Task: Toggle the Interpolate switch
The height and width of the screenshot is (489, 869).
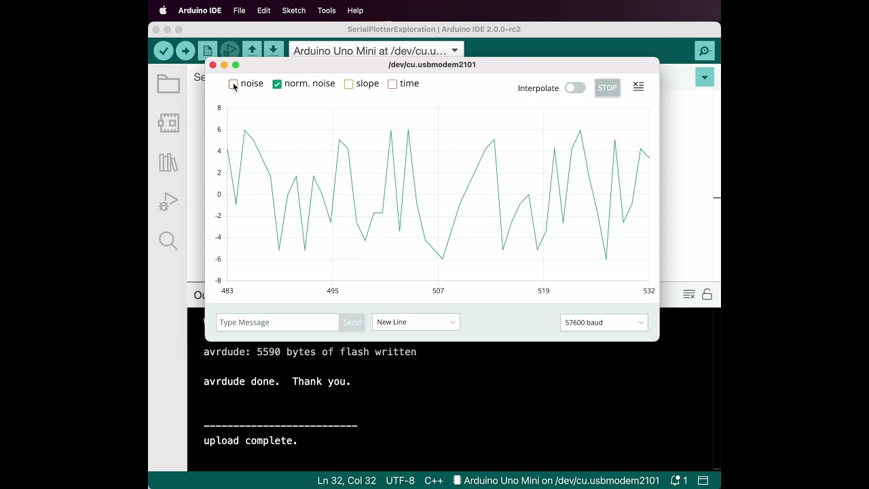Action: (575, 88)
